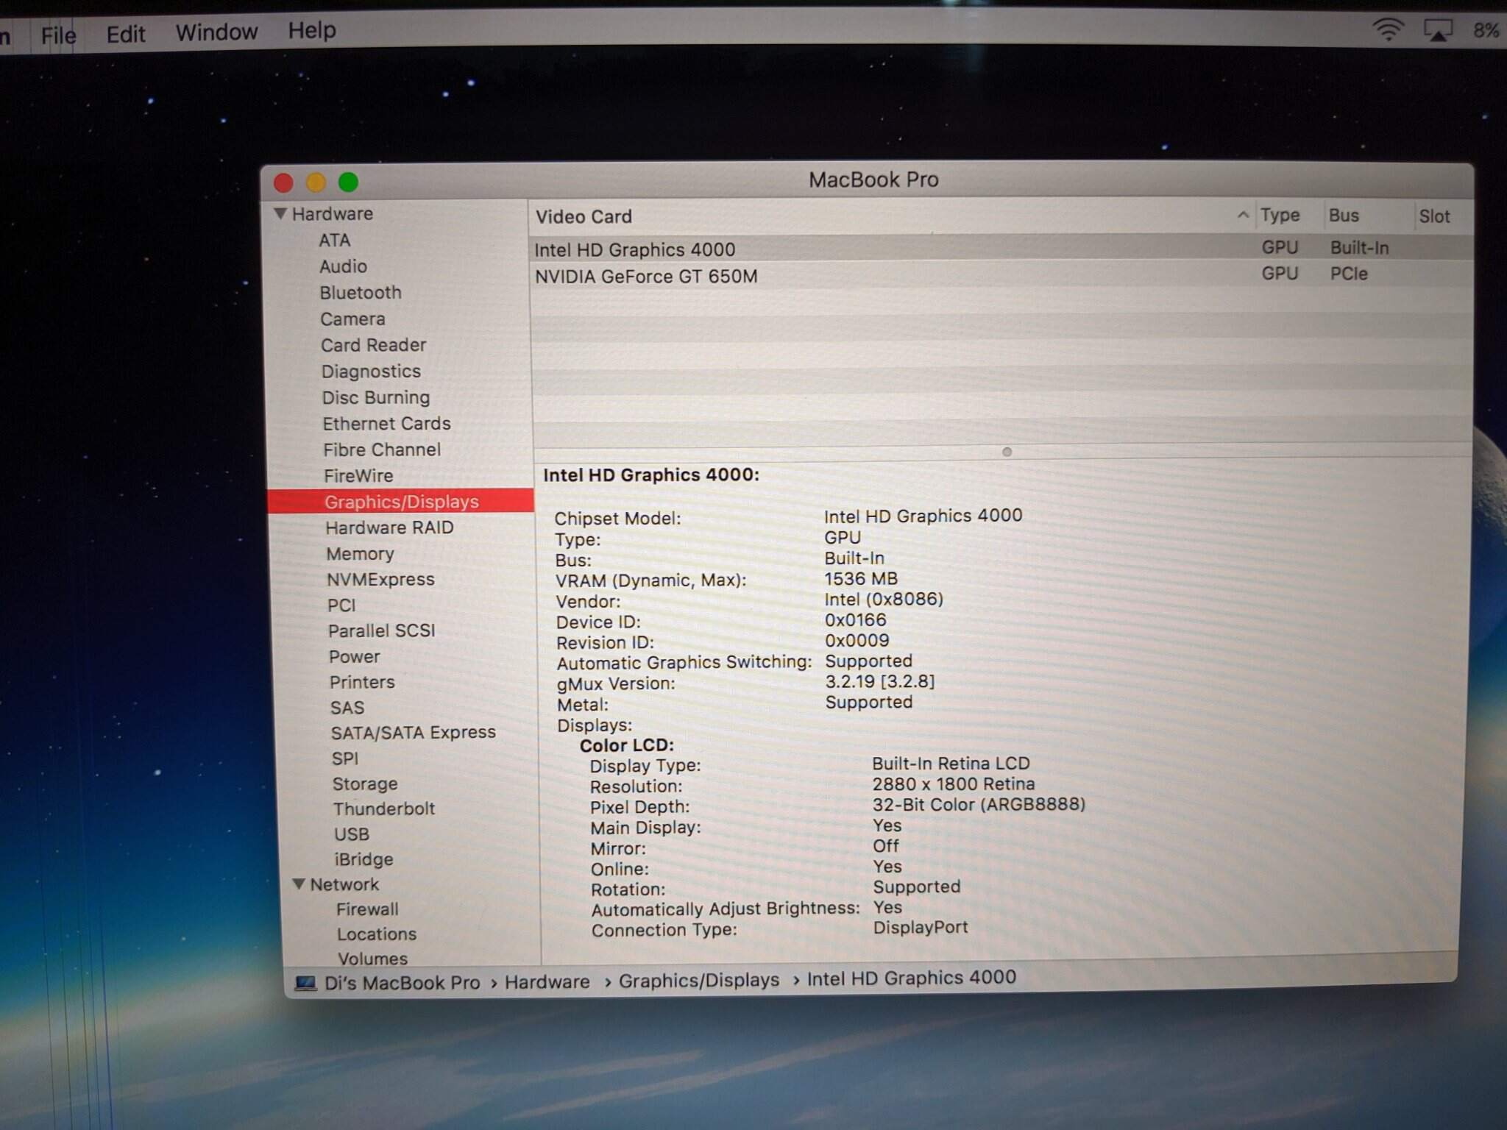
Task: Click Graphics/Displays in the path bar
Action: pos(698,980)
